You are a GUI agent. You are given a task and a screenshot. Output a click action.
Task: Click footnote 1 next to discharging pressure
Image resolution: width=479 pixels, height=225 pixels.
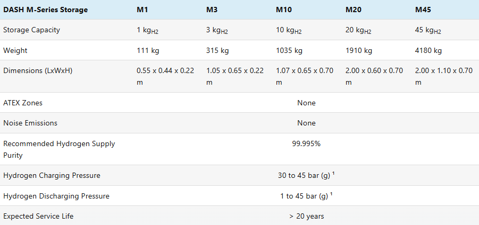click(331, 194)
